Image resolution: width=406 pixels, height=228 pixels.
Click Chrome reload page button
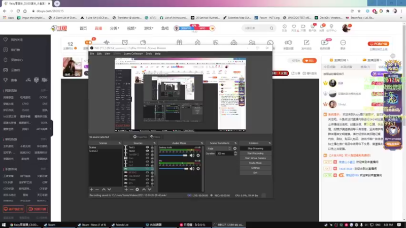18,11
